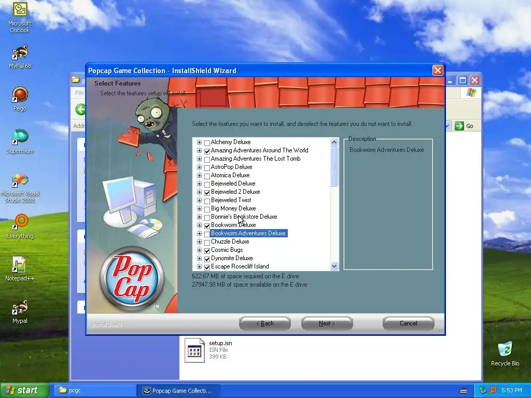The width and height of the screenshot is (531, 398).
Task: Click Next to continue installation
Action: [x=327, y=323]
